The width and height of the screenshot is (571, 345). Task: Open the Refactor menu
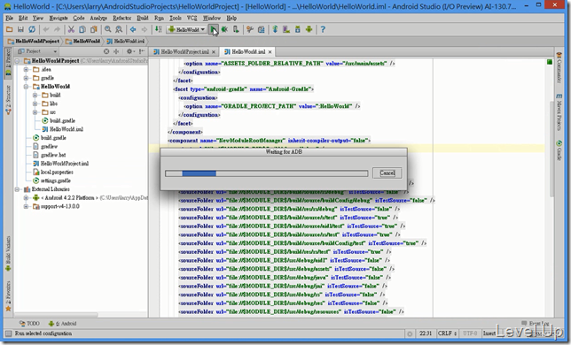[x=121, y=18]
